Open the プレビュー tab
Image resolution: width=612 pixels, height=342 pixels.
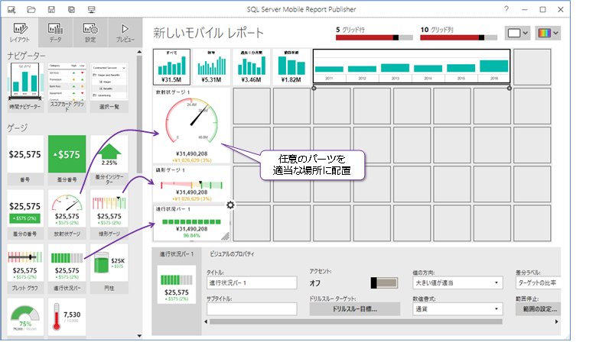[125, 32]
